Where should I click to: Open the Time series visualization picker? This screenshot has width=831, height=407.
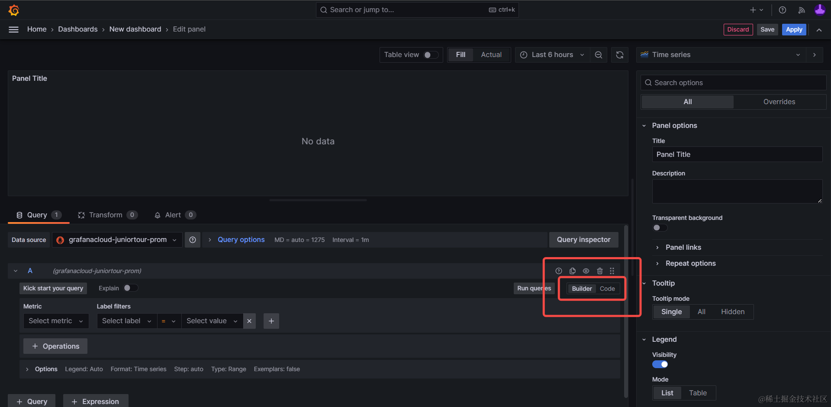[x=721, y=55]
